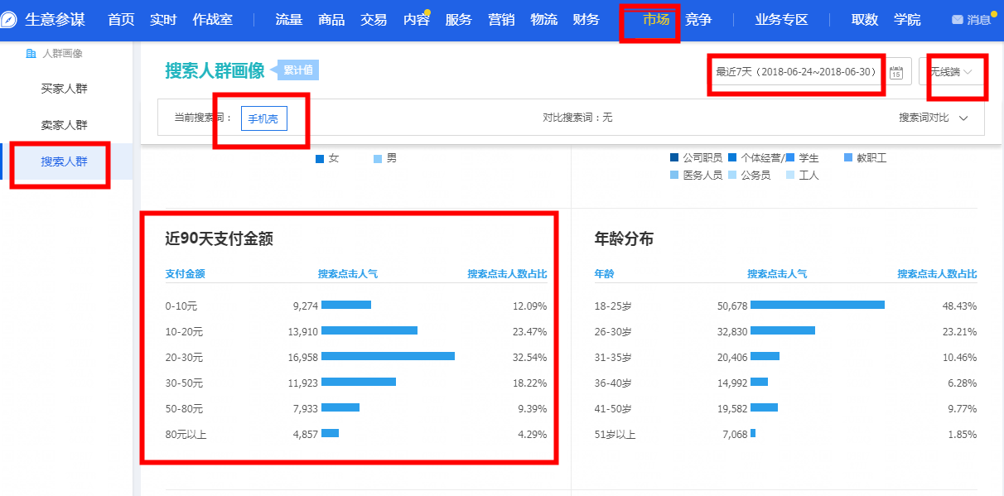
Task: Open the 竞争 menu item
Action: [x=698, y=20]
